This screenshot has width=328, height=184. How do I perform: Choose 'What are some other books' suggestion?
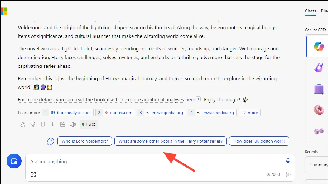pyautogui.click(x=171, y=141)
